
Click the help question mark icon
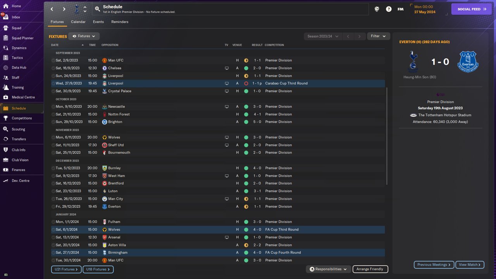click(x=389, y=9)
